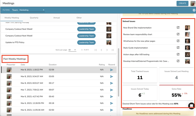
Task: Select the Update to PTO Policy headline
Action: [59, 42]
